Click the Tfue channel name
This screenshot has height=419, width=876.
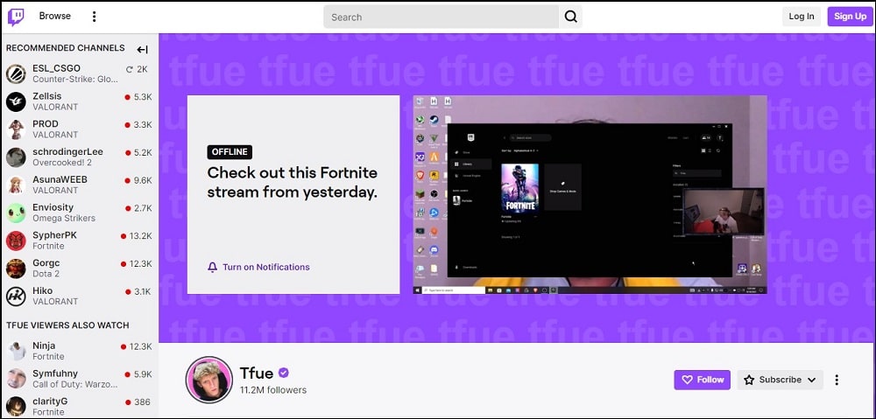[x=257, y=373]
